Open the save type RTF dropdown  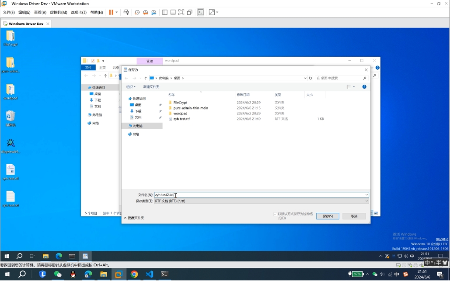(x=261, y=201)
